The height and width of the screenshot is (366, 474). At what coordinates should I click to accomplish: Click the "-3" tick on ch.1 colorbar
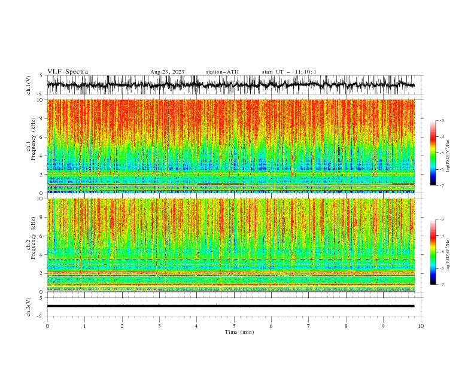point(441,120)
